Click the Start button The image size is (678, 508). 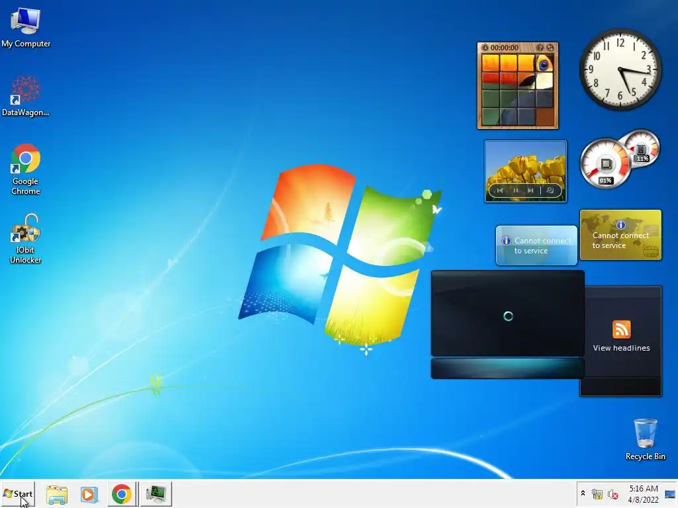pyautogui.click(x=18, y=493)
